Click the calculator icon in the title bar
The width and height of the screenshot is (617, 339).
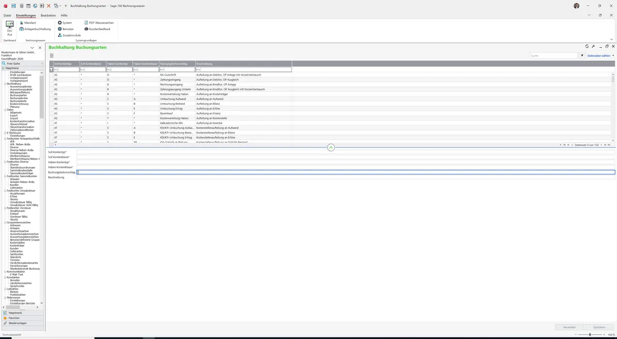tap(21, 6)
